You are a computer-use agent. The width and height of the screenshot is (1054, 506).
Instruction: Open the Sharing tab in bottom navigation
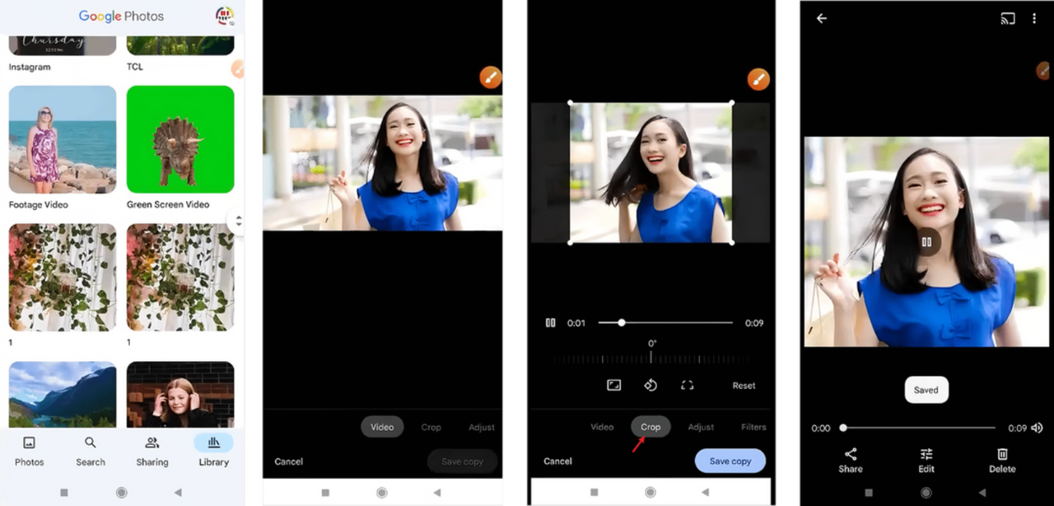(152, 452)
